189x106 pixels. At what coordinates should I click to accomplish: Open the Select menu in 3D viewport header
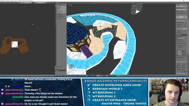click(63, 76)
